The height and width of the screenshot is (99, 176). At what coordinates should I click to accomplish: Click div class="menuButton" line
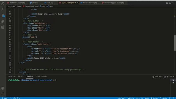pos(35,23)
